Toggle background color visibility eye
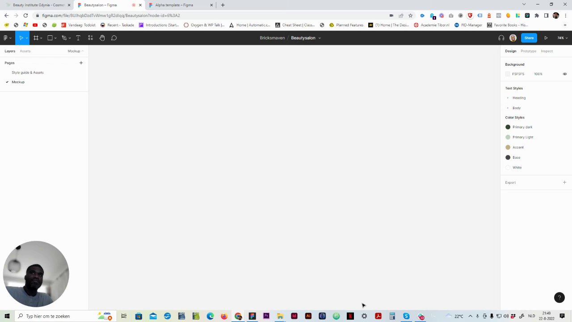This screenshot has height=322, width=572. (x=564, y=74)
